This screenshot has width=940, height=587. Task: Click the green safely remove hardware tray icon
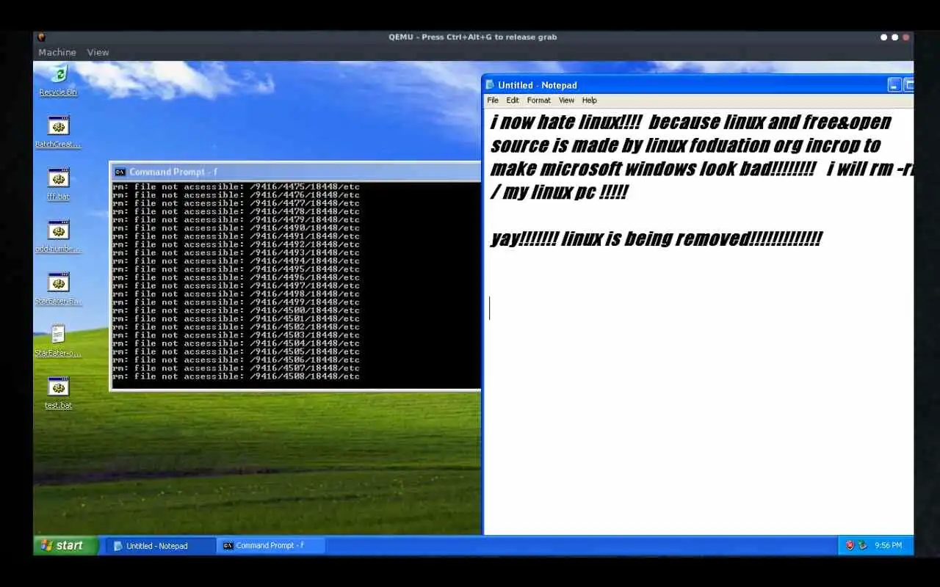(x=862, y=545)
